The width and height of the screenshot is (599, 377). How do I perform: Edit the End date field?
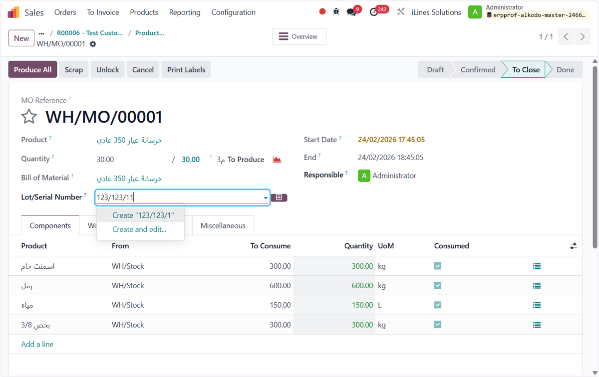[391, 158]
